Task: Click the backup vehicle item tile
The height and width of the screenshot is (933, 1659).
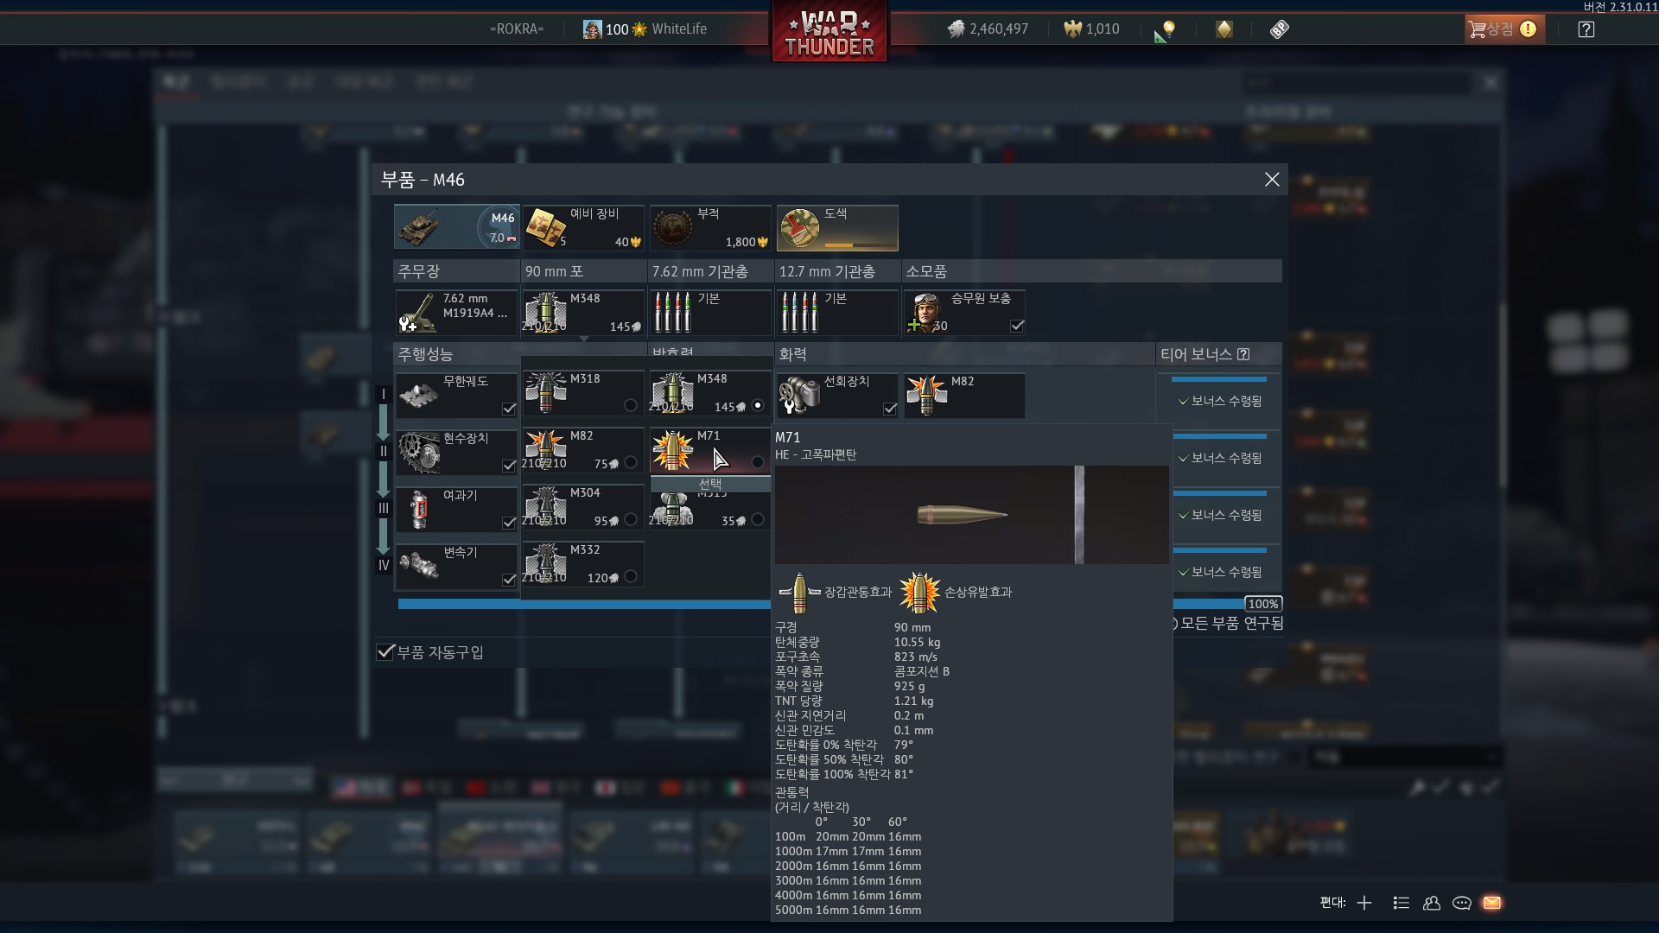Action: [582, 227]
